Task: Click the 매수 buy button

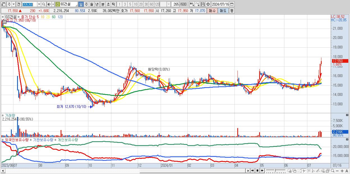Action: (x=212, y=11)
